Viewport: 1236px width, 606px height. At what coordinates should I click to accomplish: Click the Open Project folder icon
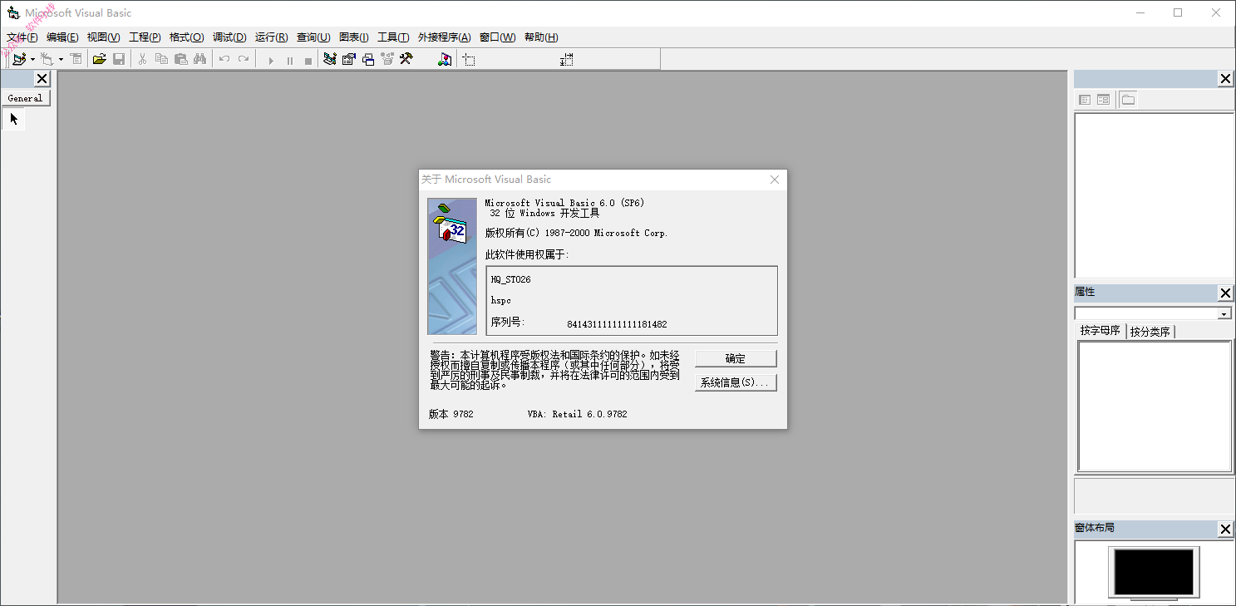(x=100, y=59)
